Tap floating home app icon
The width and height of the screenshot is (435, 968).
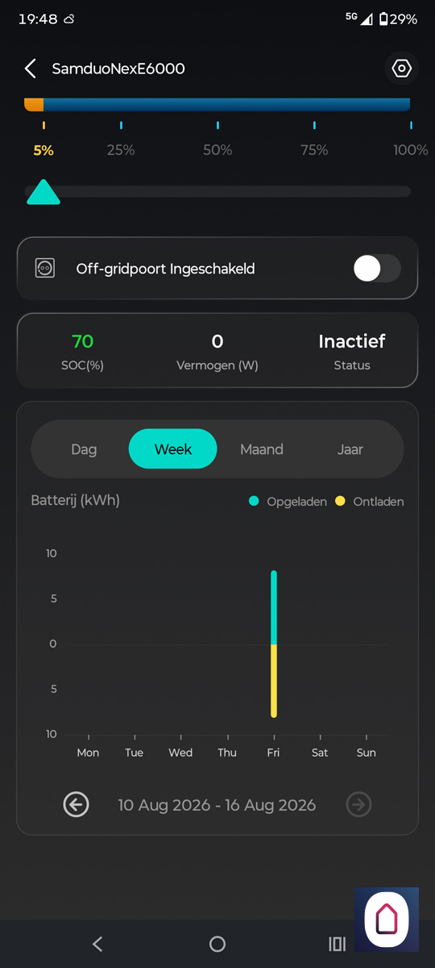point(387,919)
